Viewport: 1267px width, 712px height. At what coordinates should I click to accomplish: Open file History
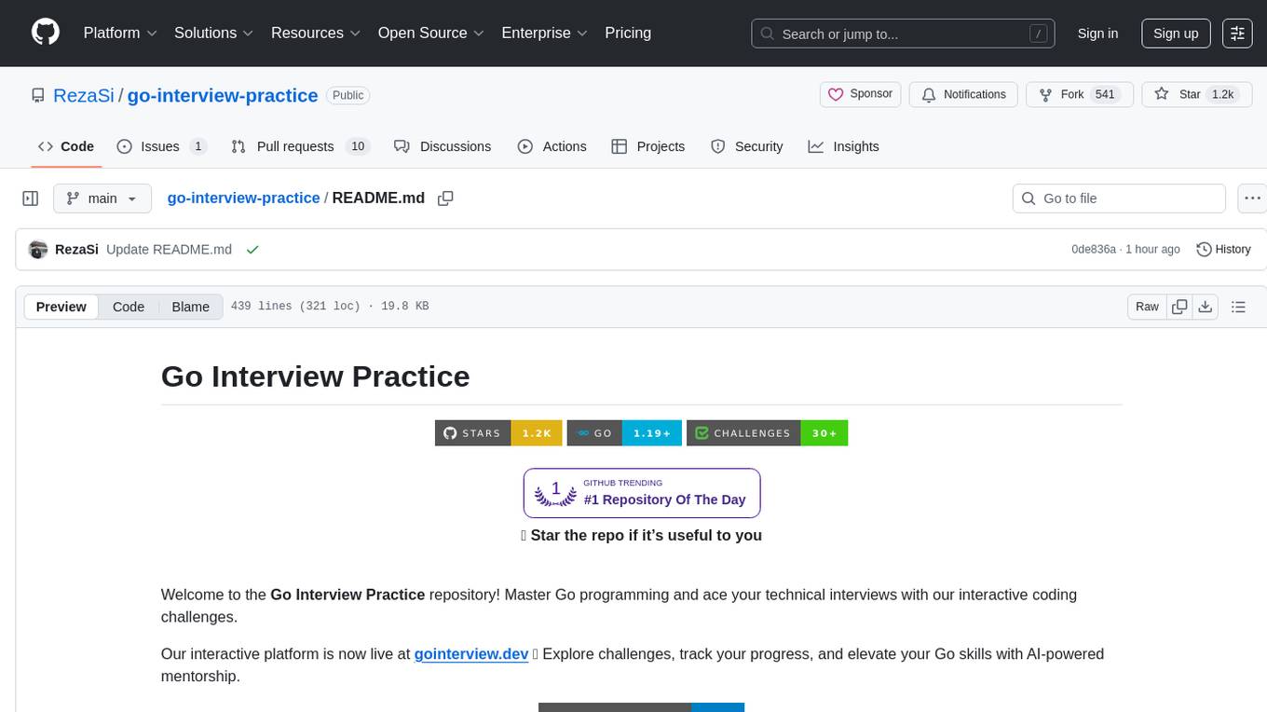(x=1223, y=250)
